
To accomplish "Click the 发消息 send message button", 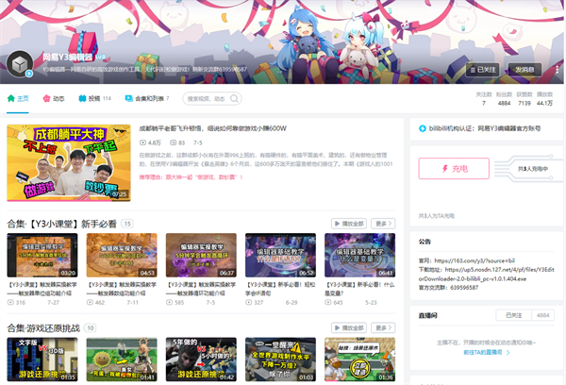I will pyautogui.click(x=525, y=69).
